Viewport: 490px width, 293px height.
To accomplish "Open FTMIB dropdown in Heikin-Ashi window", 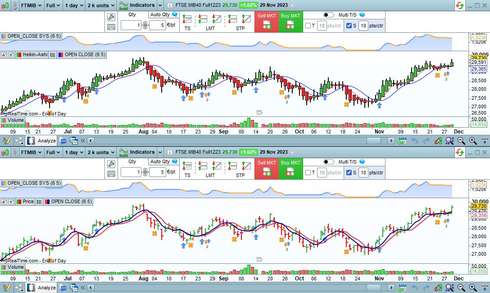I will click(x=31, y=5).
